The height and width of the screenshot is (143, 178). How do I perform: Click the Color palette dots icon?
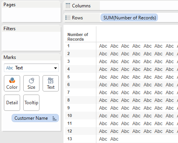[12, 80]
